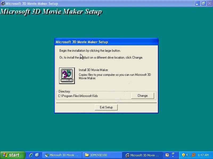Minimize the setup main window

click(x=197, y=3)
